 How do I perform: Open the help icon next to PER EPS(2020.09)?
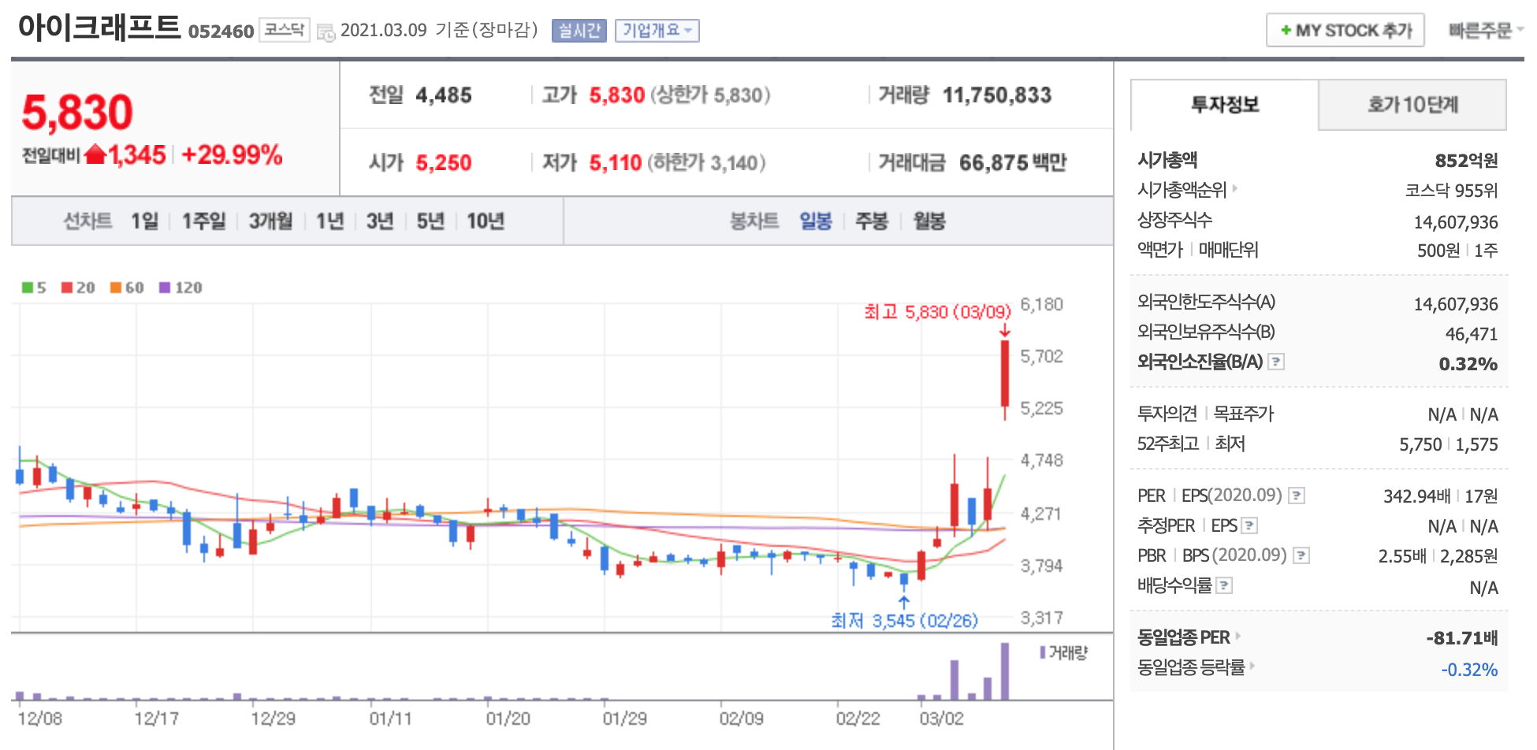pyautogui.click(x=1297, y=496)
